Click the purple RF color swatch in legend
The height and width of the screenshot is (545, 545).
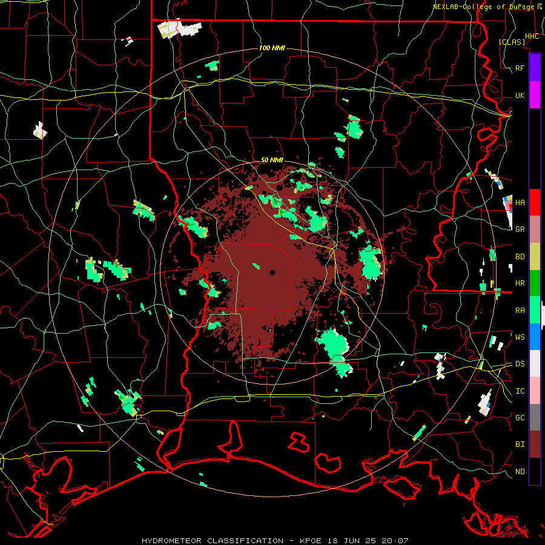tap(535, 67)
